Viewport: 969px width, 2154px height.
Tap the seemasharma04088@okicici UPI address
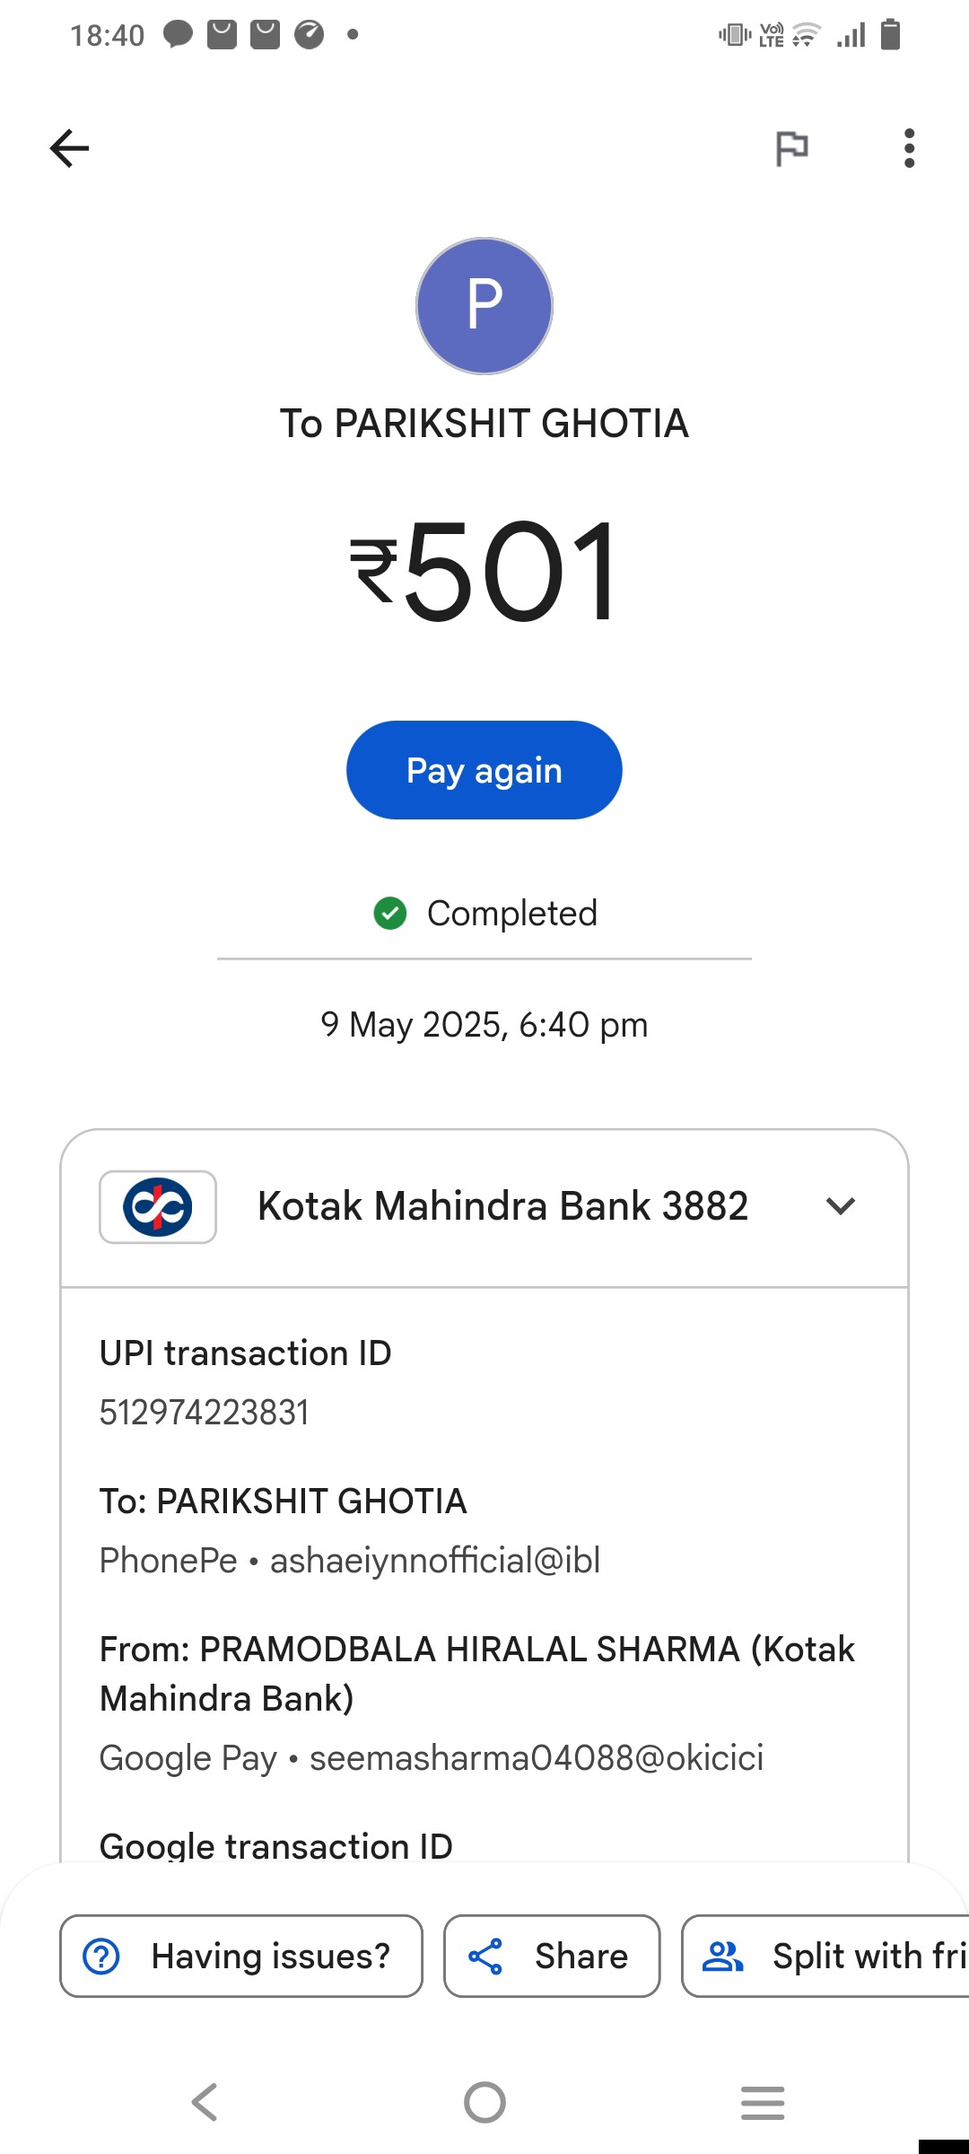click(x=537, y=1758)
